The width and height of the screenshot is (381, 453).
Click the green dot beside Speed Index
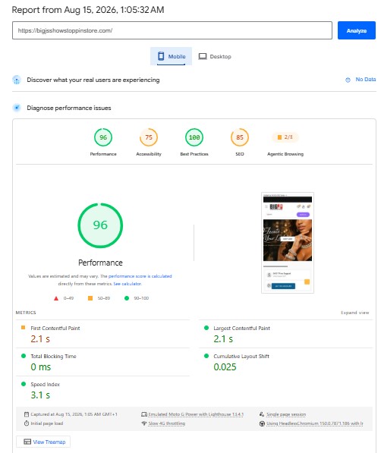pos(24,384)
